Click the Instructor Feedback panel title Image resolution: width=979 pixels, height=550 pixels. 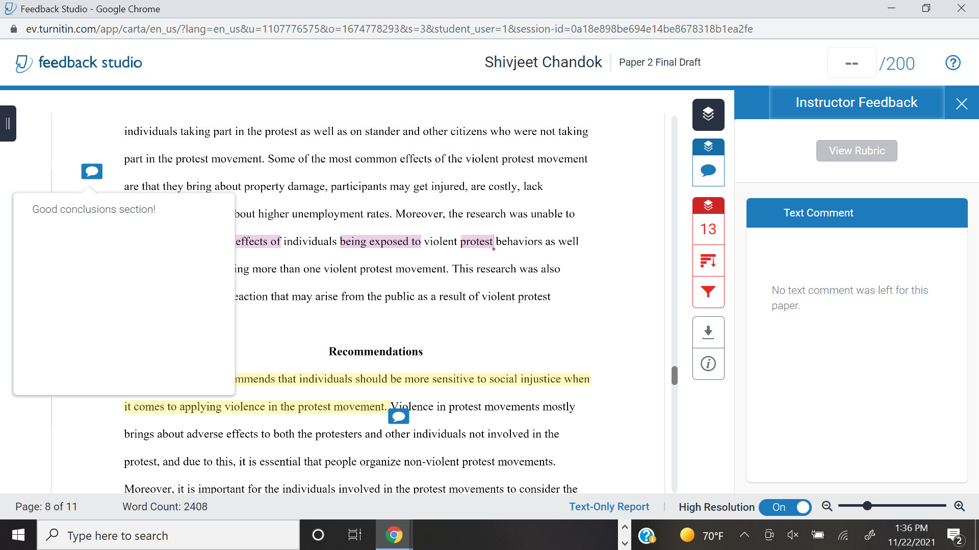pyautogui.click(x=856, y=103)
